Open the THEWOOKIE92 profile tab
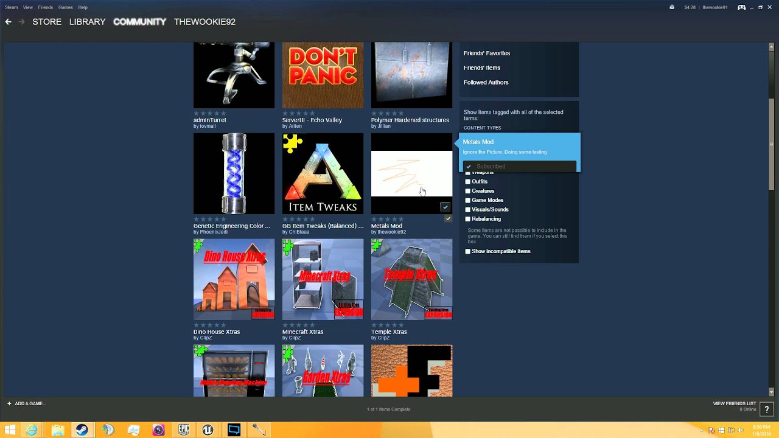The image size is (779, 438). tap(204, 22)
